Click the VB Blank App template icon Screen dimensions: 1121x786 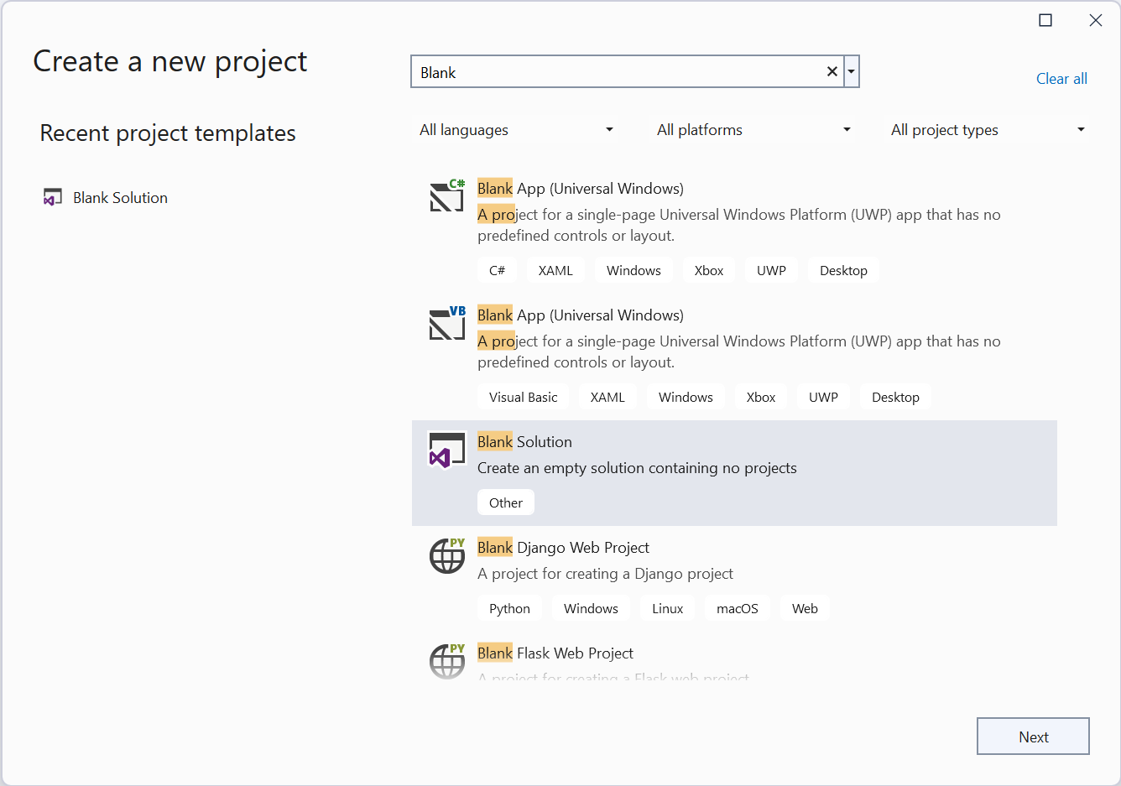[446, 324]
